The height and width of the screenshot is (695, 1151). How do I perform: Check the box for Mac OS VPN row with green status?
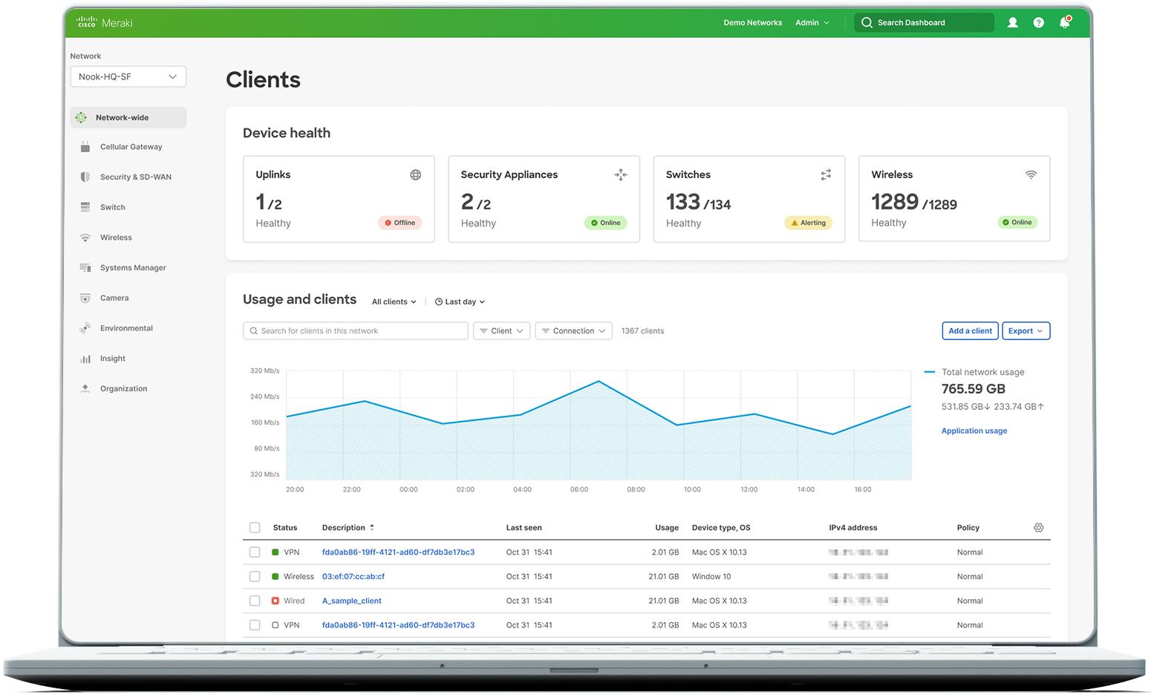coord(255,552)
